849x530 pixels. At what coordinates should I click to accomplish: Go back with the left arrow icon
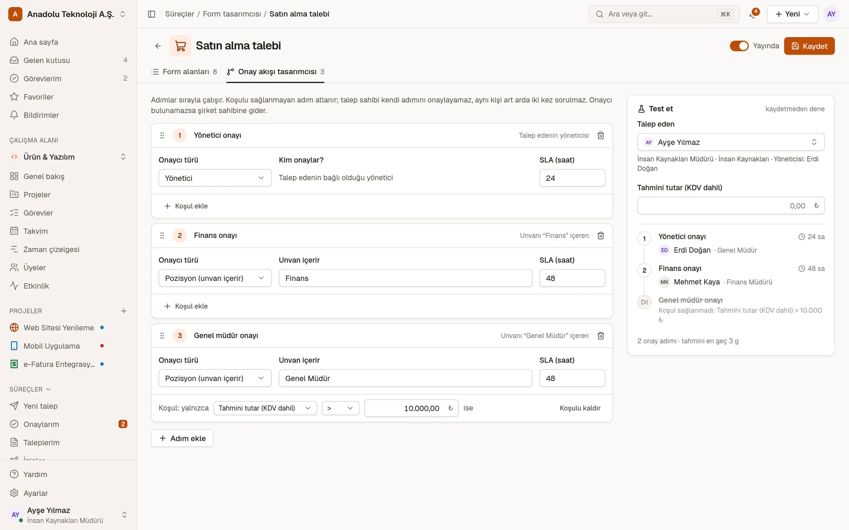(x=158, y=46)
